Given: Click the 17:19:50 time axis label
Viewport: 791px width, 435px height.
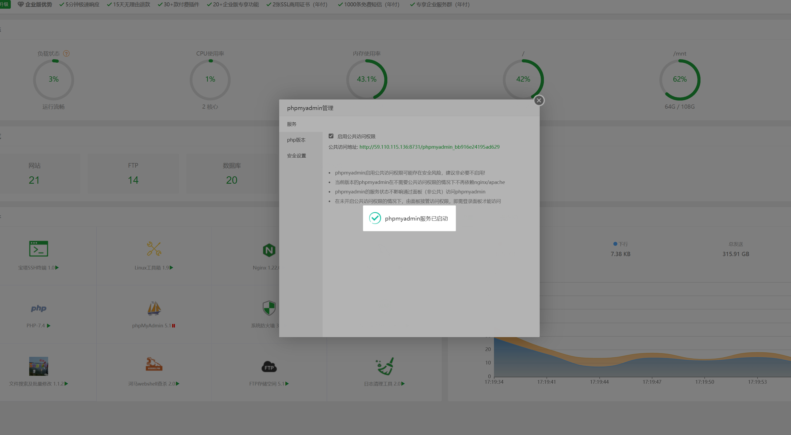Looking at the screenshot, I should 704,382.
